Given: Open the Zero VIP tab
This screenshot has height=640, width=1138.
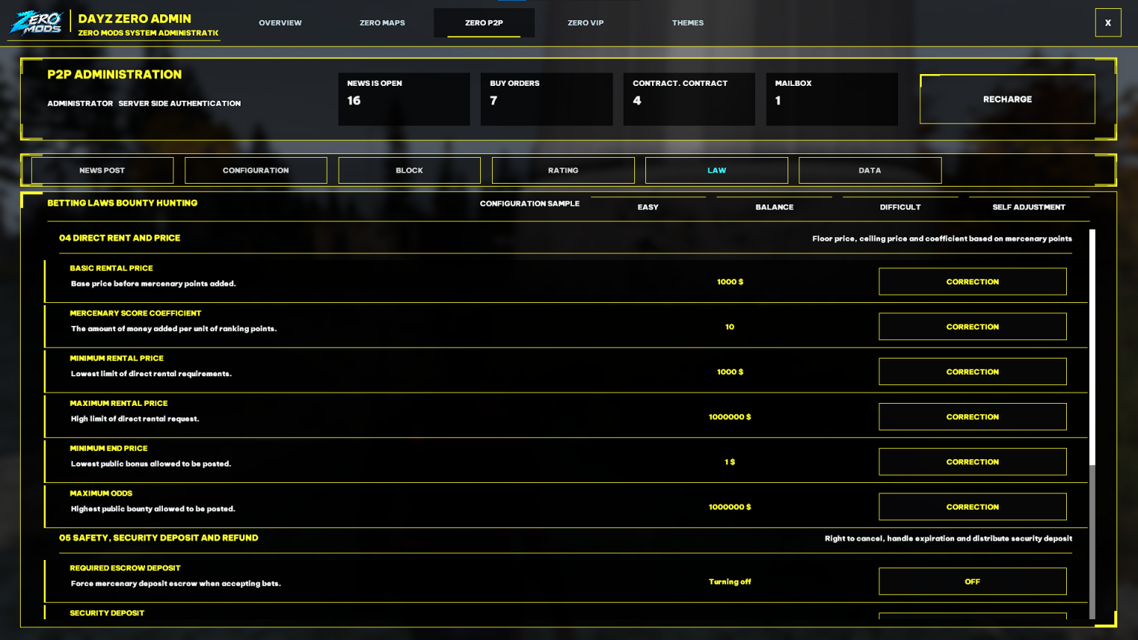Looking at the screenshot, I should point(585,23).
